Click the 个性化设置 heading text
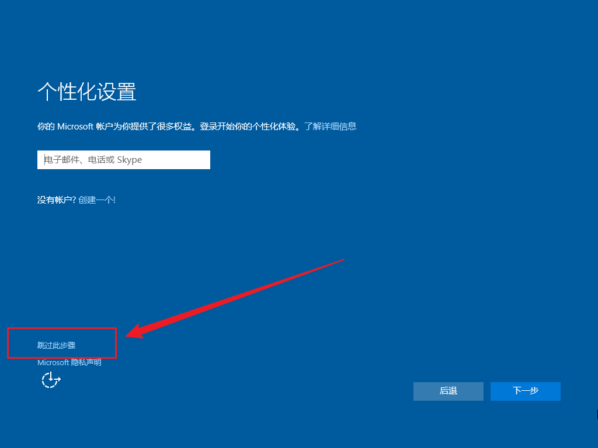598x448 pixels. 87,92
